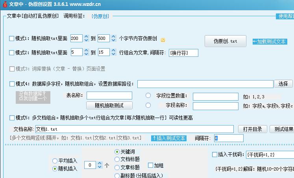294x178 pixels.
Task: Select 关键词 radio option
Action: pyautogui.click(x=117, y=152)
